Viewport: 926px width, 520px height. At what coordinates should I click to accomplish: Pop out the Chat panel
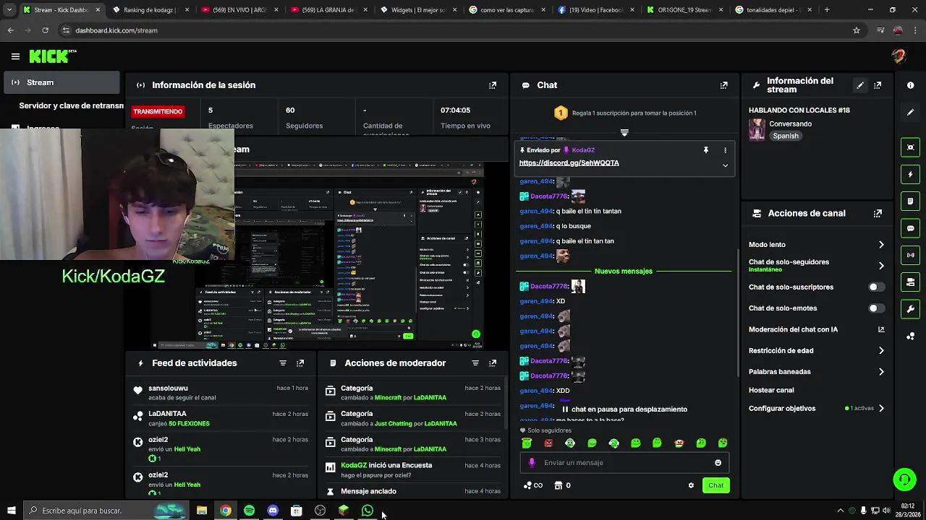pos(723,85)
